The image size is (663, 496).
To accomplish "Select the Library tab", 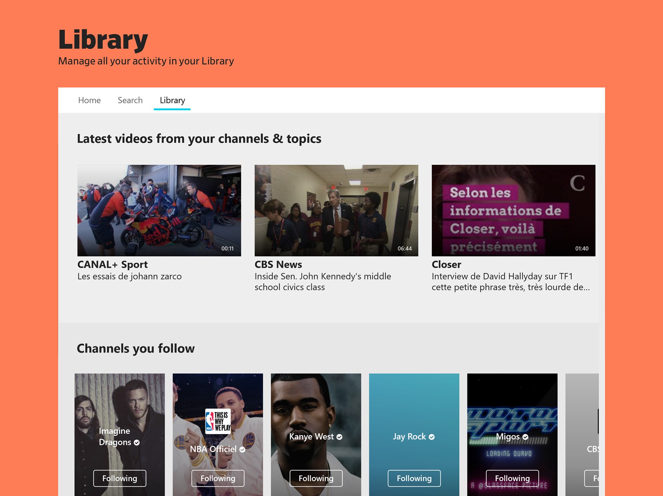I will click(x=172, y=100).
